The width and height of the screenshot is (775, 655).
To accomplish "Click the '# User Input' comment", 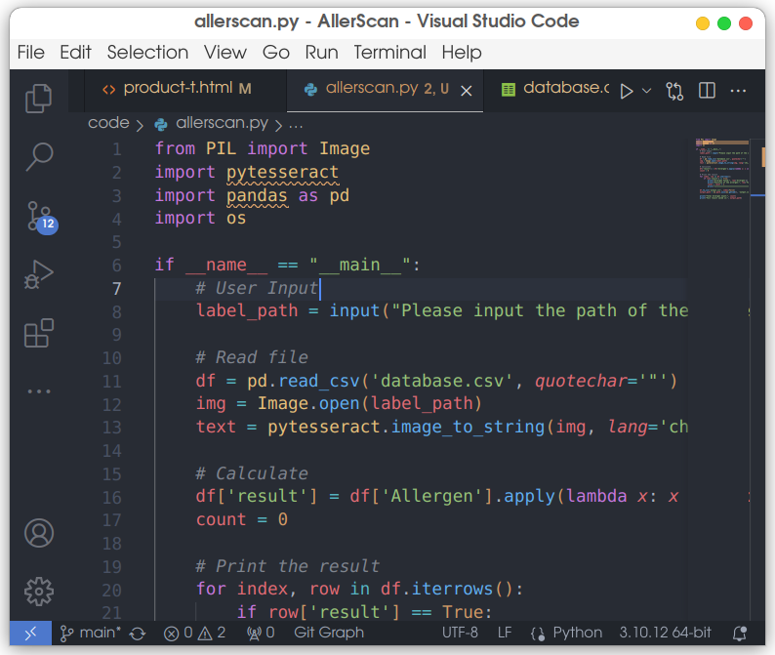I will point(257,288).
